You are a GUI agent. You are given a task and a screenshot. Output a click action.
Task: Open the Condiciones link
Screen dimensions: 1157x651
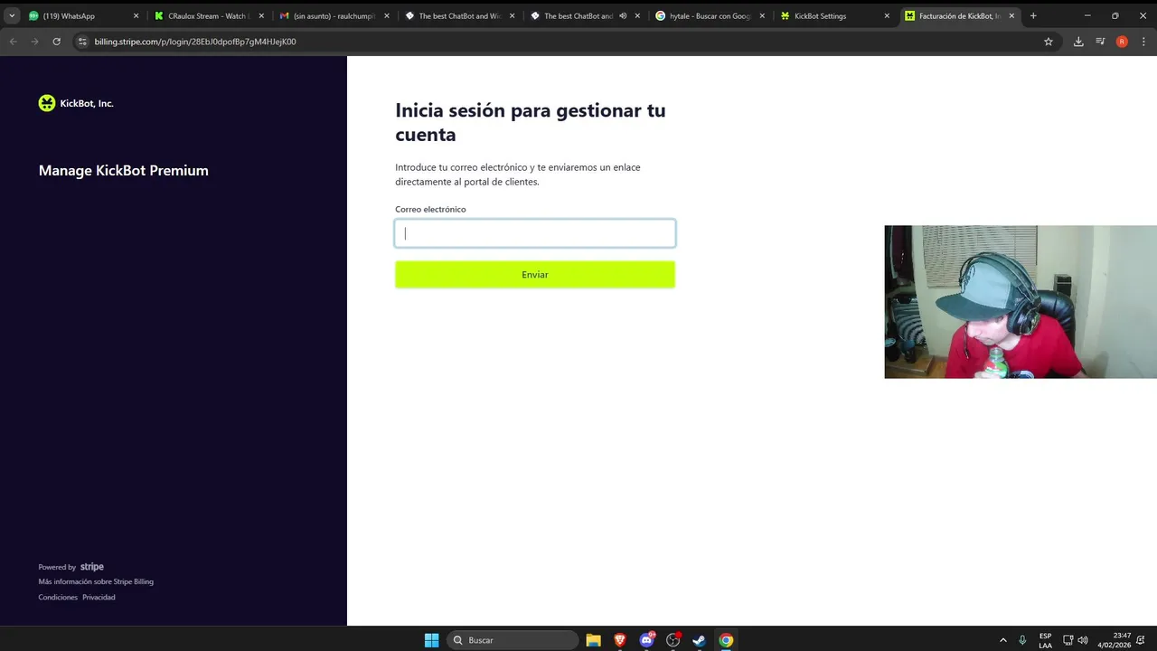(58, 597)
